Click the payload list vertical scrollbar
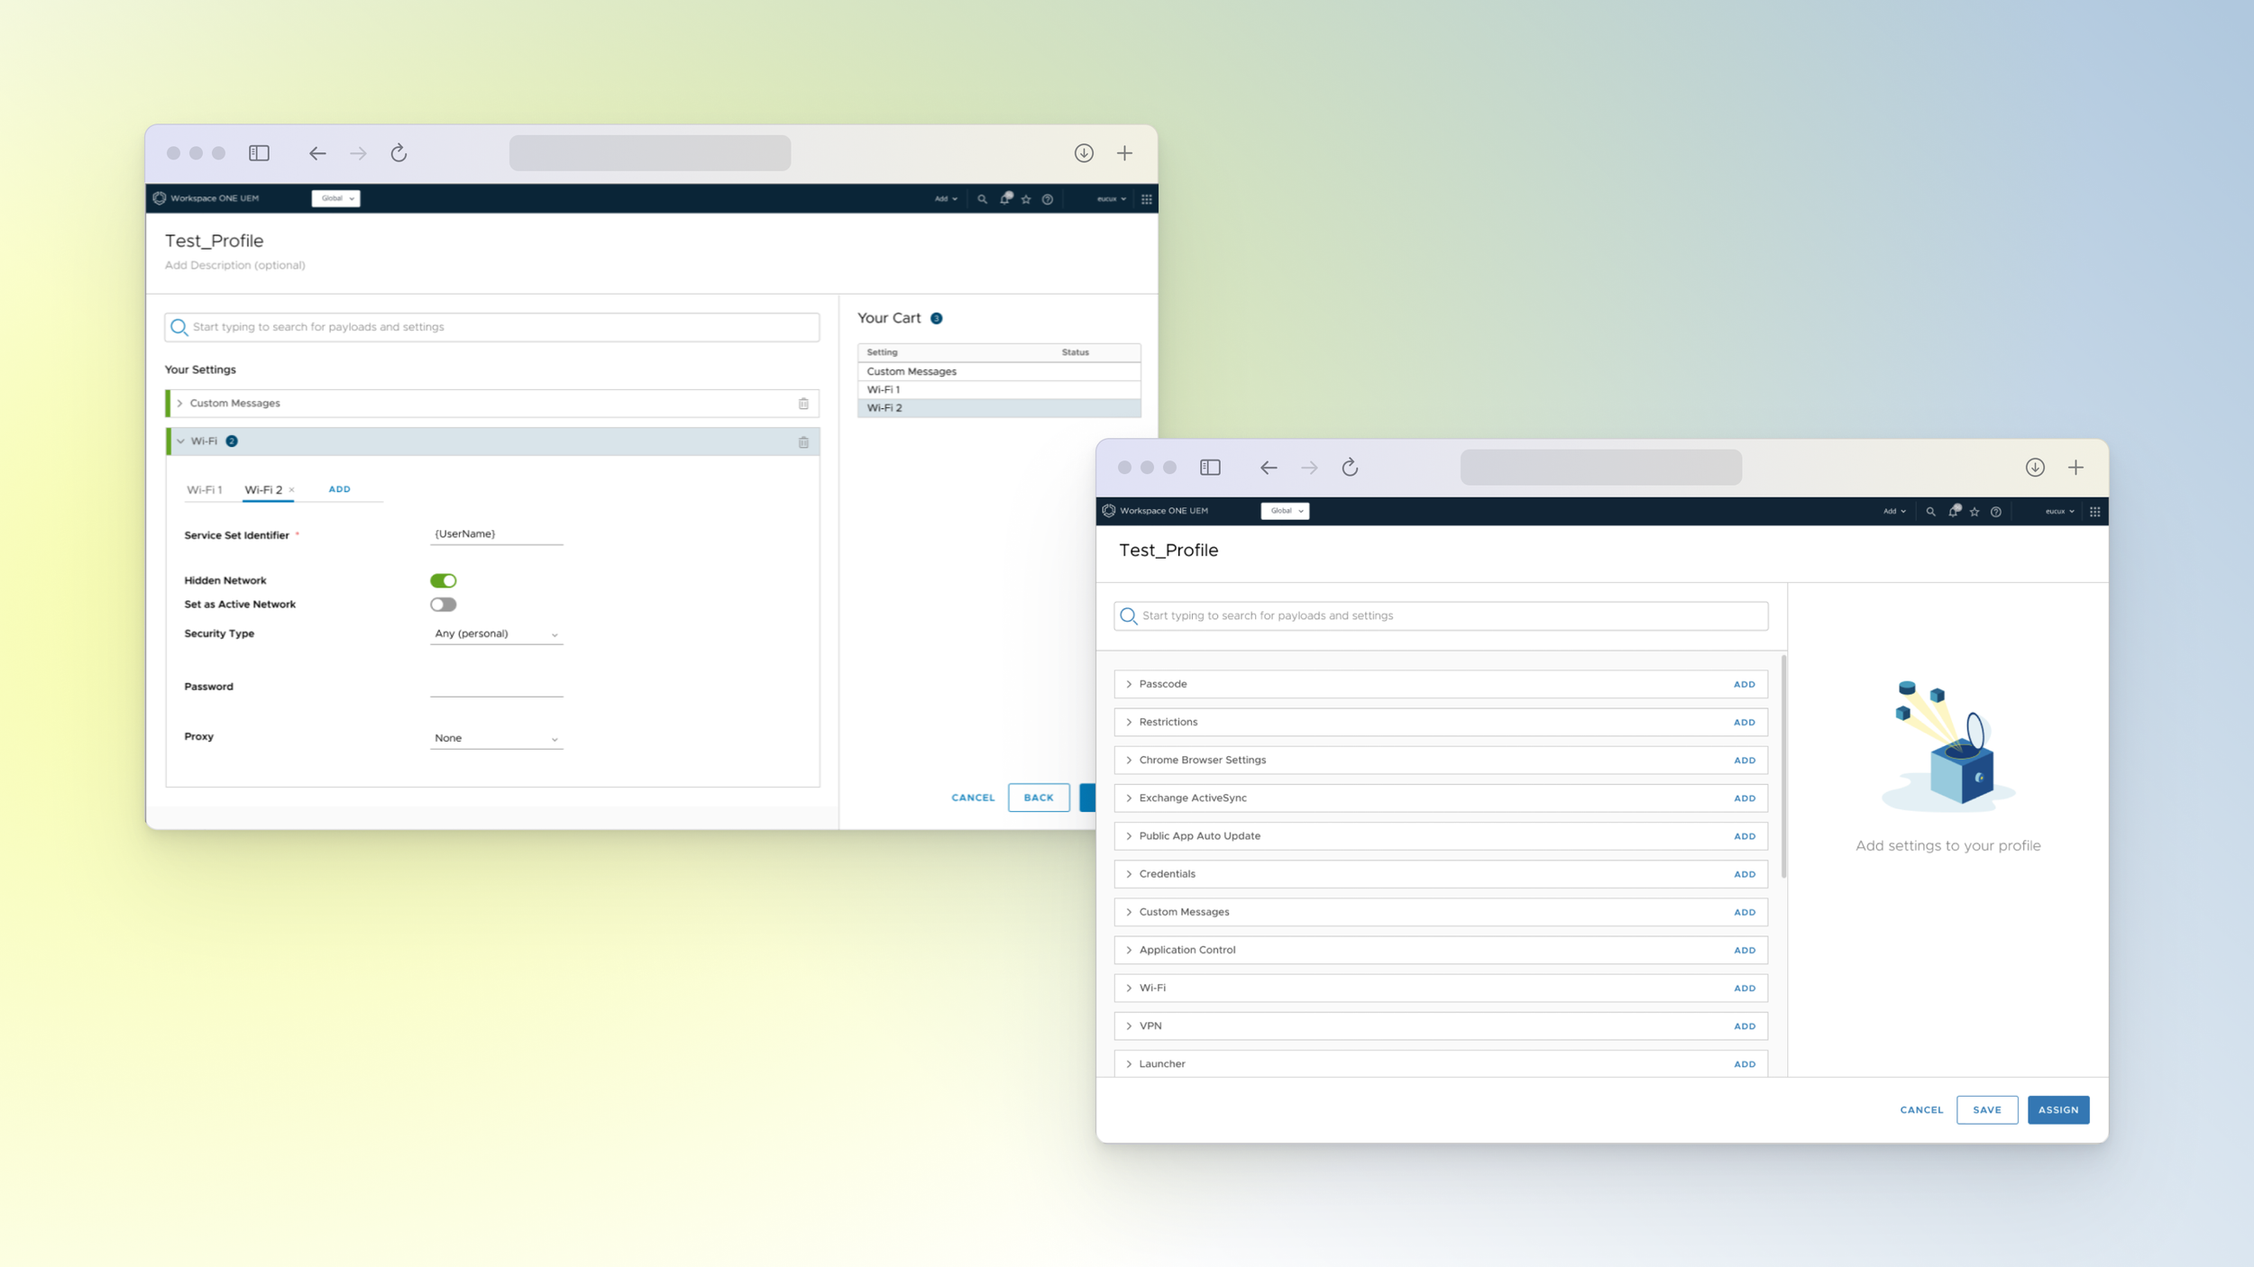This screenshot has height=1267, width=2254. tap(1783, 766)
